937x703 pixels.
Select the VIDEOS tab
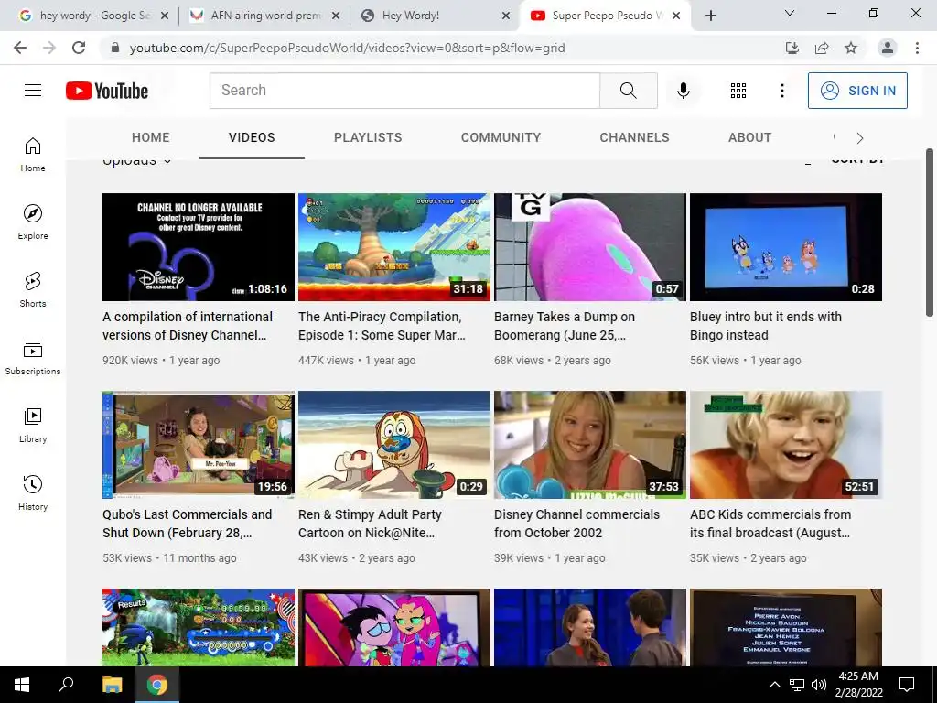click(252, 137)
